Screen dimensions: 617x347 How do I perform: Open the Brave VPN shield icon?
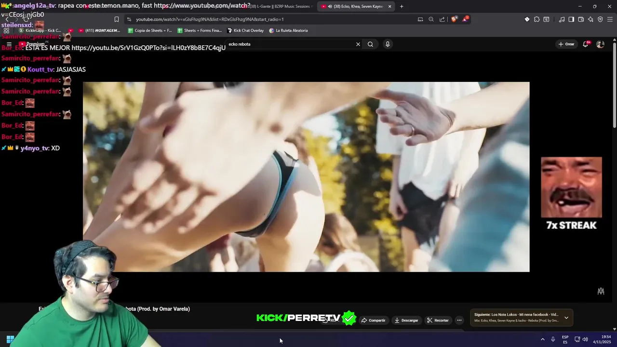click(x=600, y=19)
